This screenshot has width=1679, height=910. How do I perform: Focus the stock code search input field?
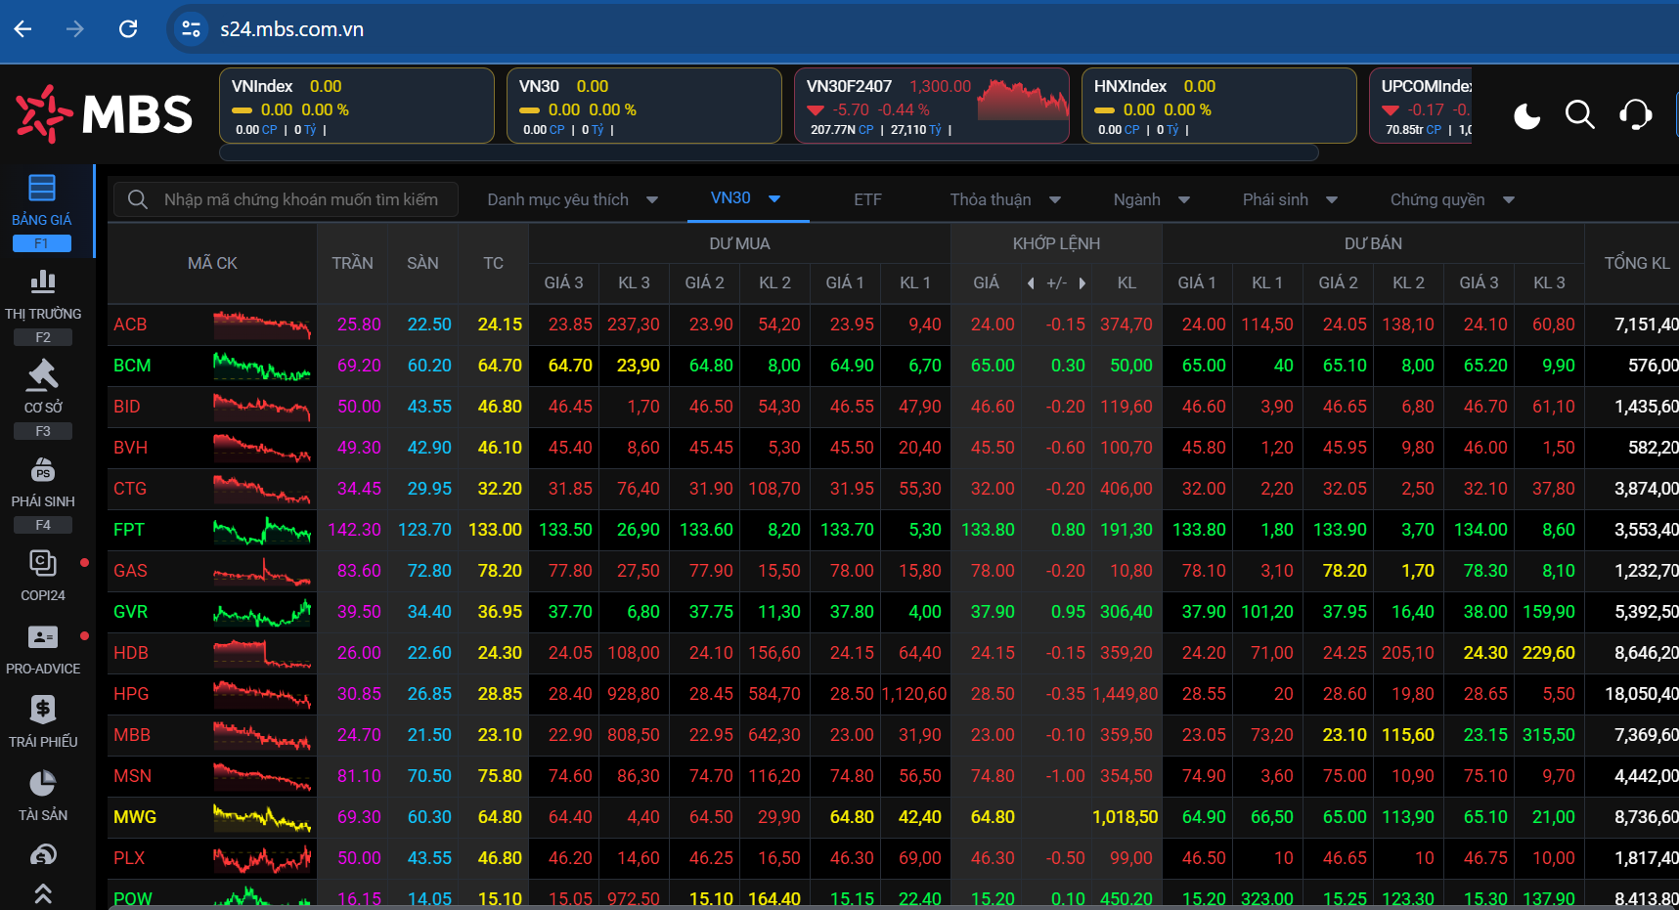[x=286, y=199]
